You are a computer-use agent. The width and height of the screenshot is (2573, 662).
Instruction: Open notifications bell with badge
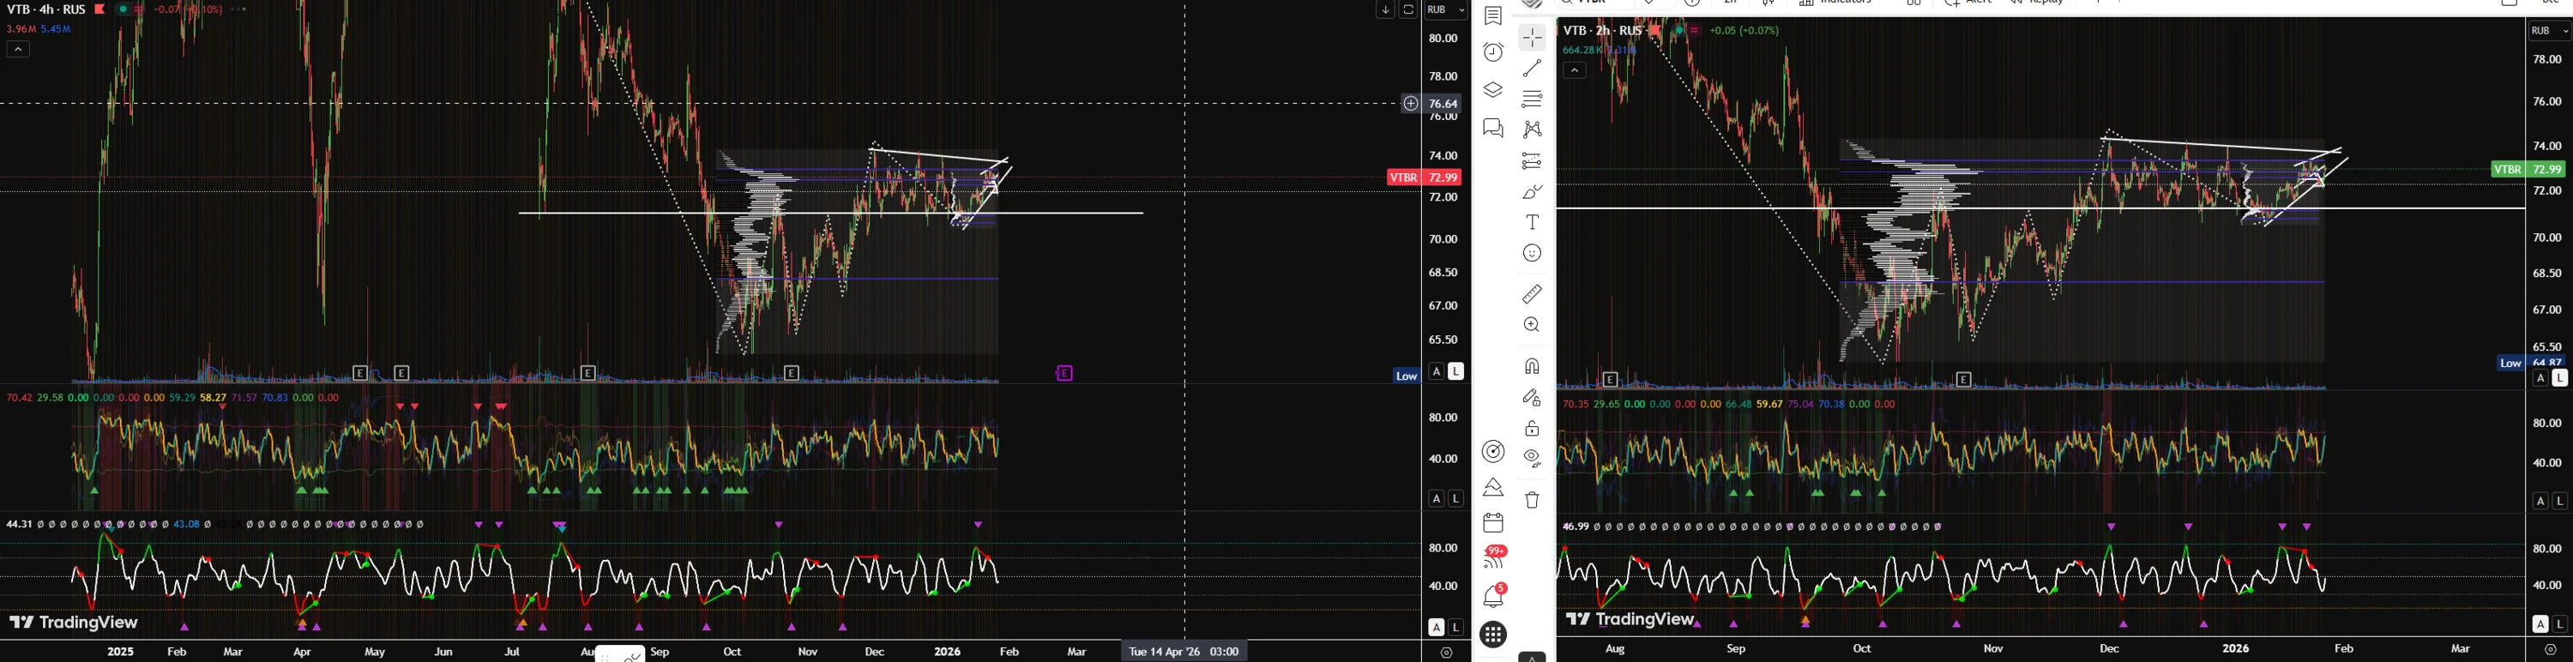point(1493,596)
